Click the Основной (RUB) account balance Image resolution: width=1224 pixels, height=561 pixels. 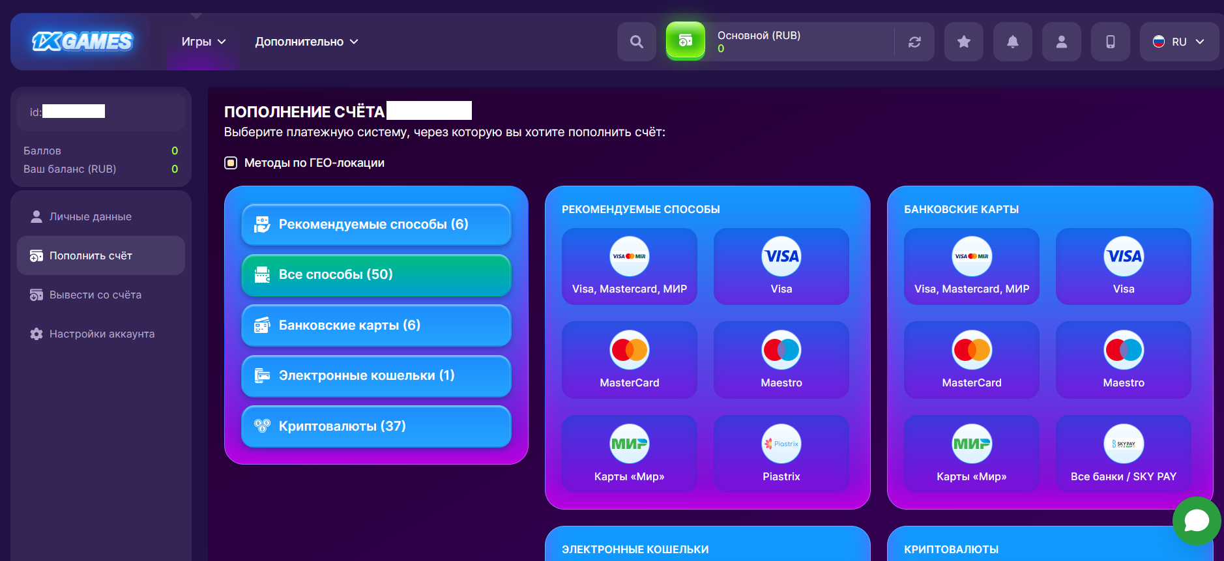tap(759, 42)
